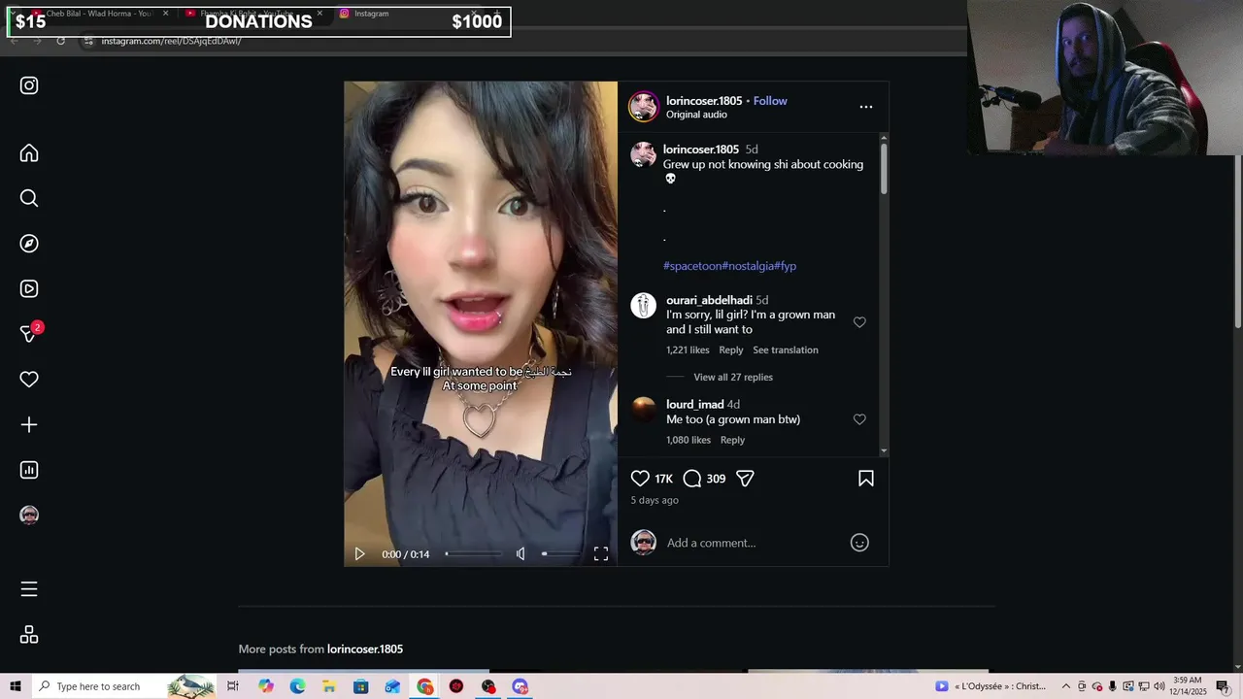Open the three-dot post options menu
The height and width of the screenshot is (699, 1243).
pyautogui.click(x=866, y=107)
